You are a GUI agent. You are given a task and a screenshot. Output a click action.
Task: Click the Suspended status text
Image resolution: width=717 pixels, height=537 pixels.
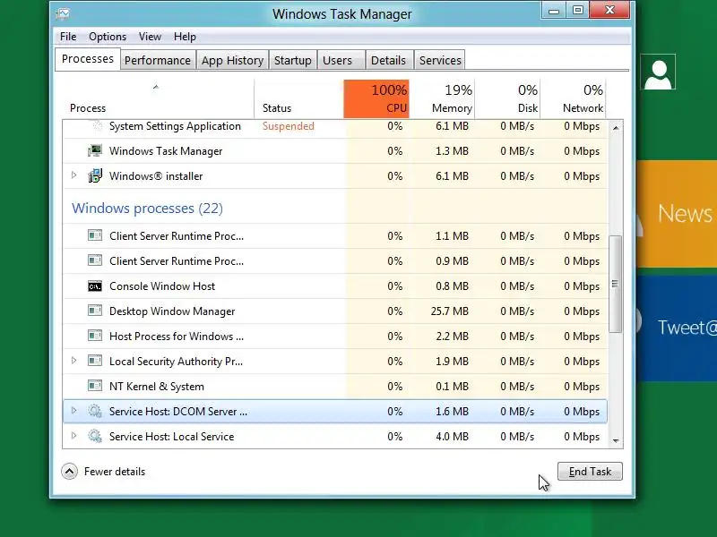(288, 126)
